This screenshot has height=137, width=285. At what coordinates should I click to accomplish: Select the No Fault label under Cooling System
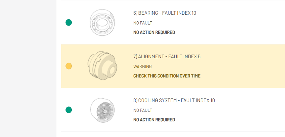click(142, 110)
